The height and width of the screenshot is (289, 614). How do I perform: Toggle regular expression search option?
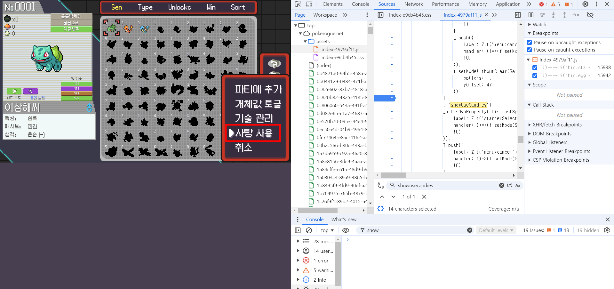click(510, 185)
